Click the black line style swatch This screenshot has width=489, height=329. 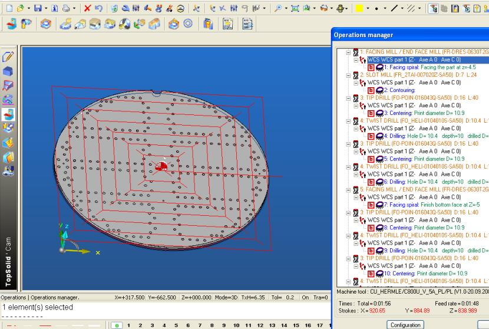click(x=394, y=8)
